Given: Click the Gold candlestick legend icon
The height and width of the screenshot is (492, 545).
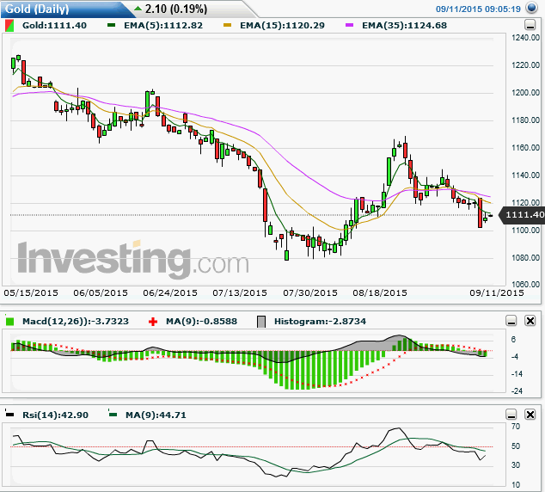Looking at the screenshot, I should point(9,26).
